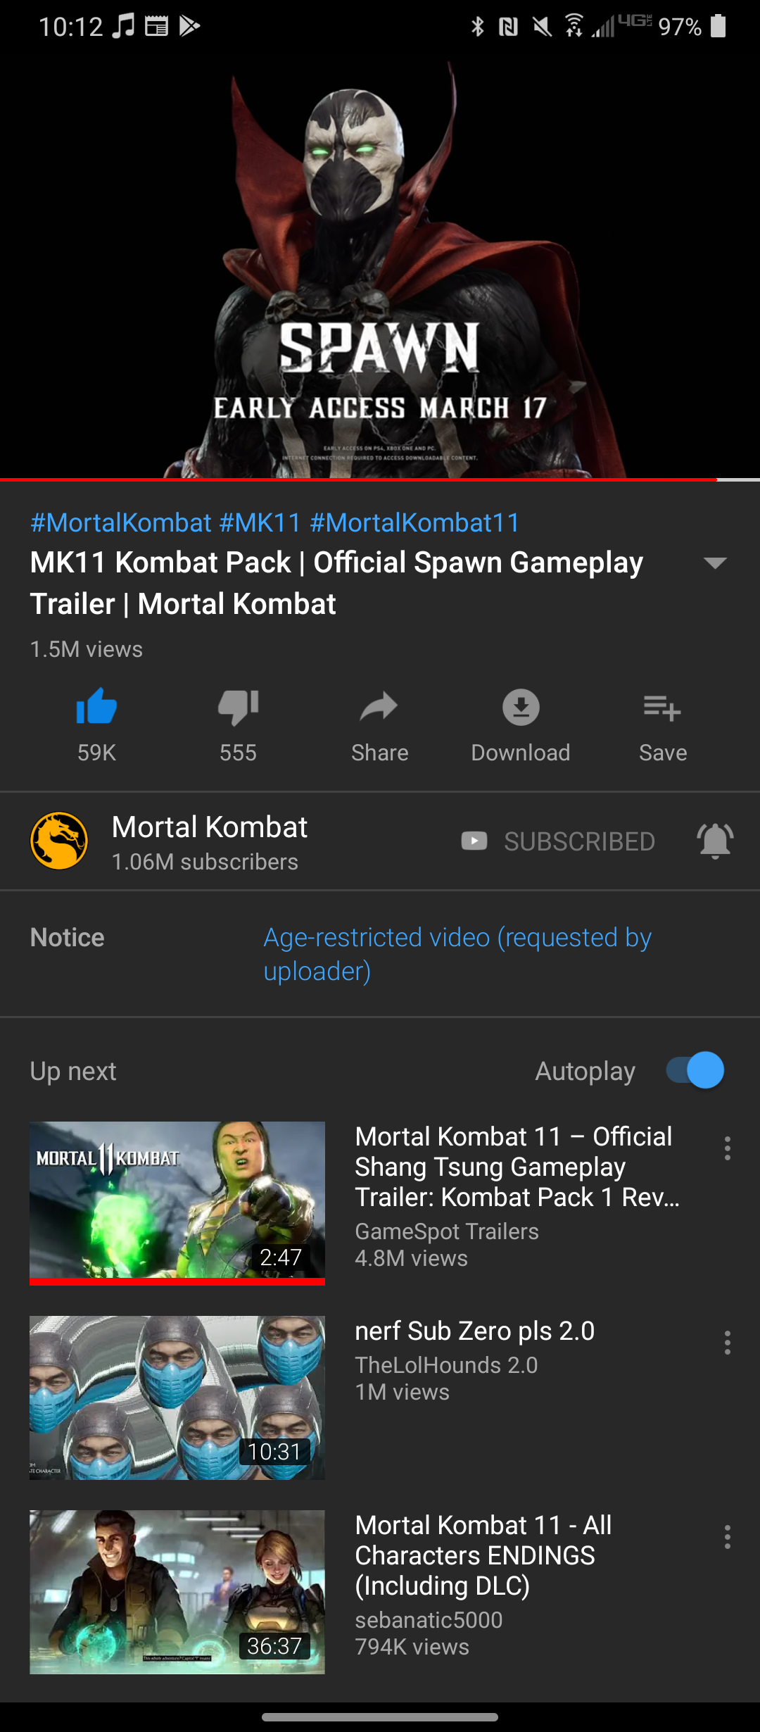Open the #MortalKombat11 hashtag link

tap(414, 522)
